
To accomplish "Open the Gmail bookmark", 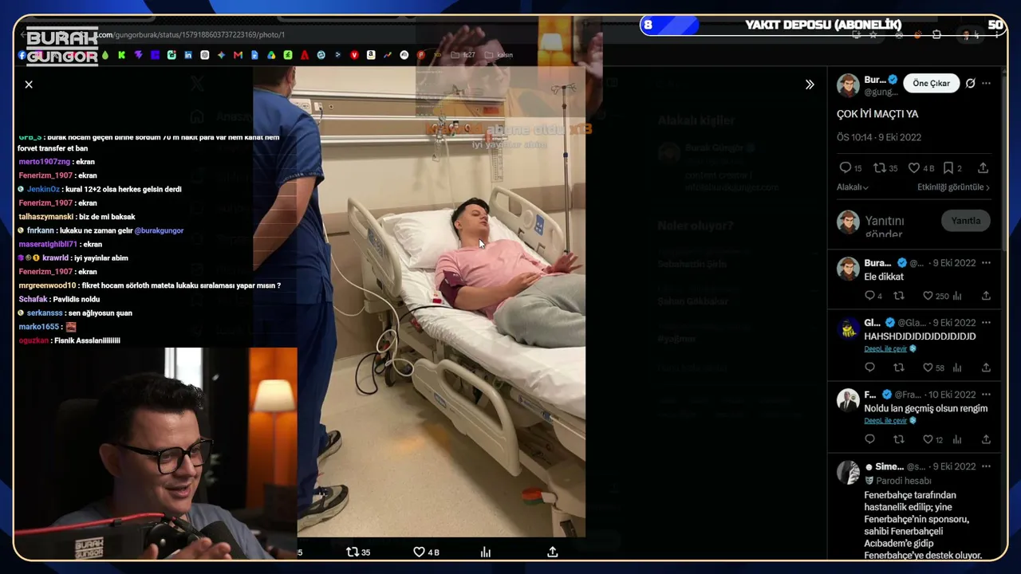I will [238, 55].
